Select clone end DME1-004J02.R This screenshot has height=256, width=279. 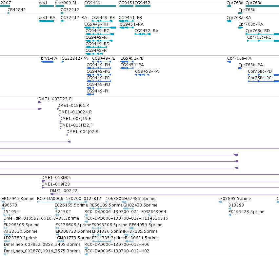click(x=82, y=132)
